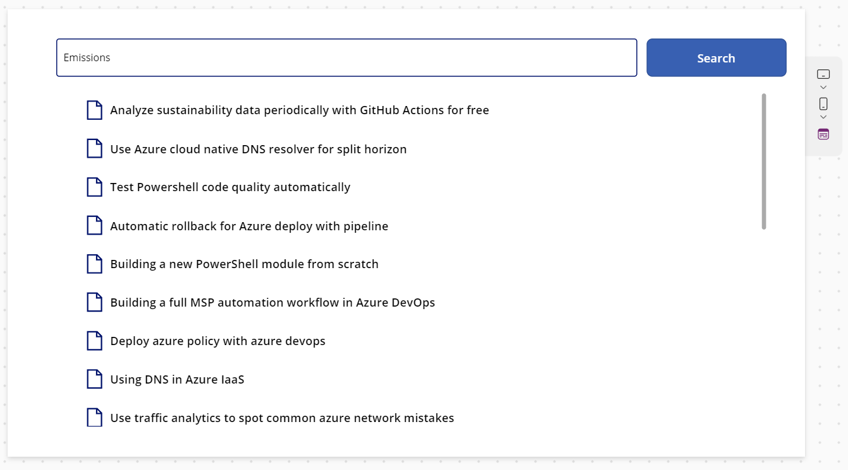
Task: Expand the chevron below the phone preview icon
Action: (x=823, y=116)
